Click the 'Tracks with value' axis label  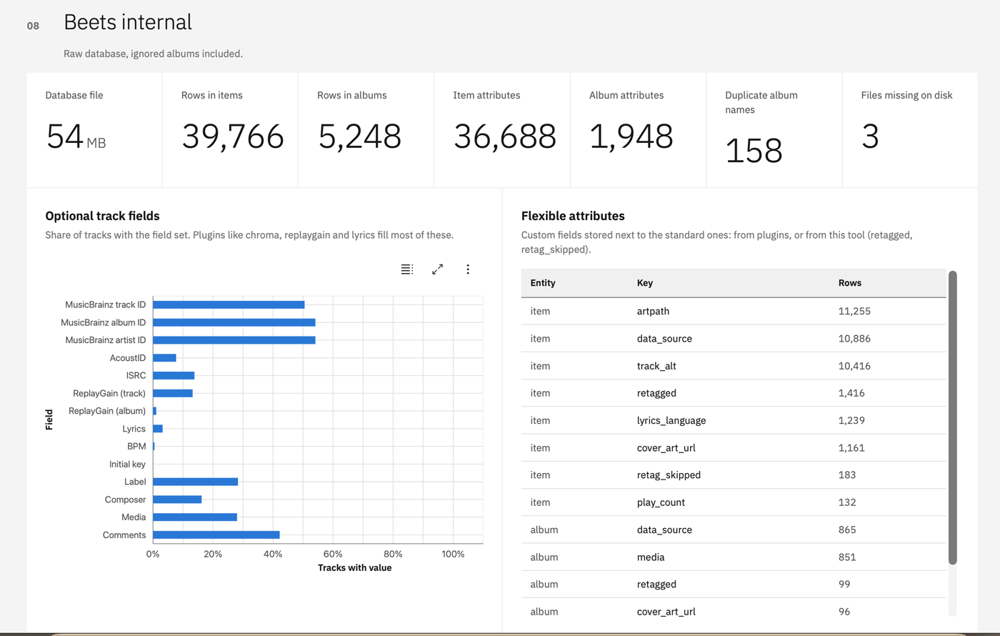point(354,567)
